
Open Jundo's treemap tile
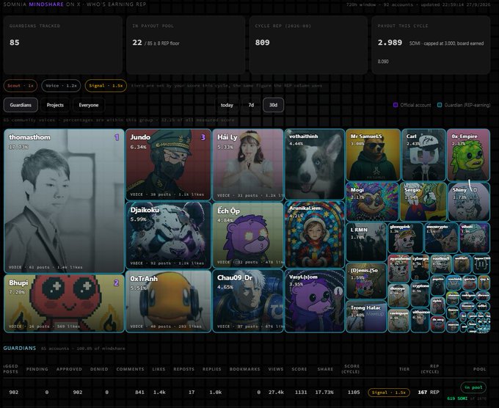click(168, 164)
